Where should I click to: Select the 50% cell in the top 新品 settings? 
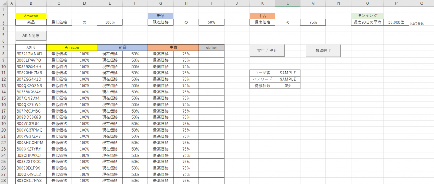pyautogui.click(x=211, y=22)
